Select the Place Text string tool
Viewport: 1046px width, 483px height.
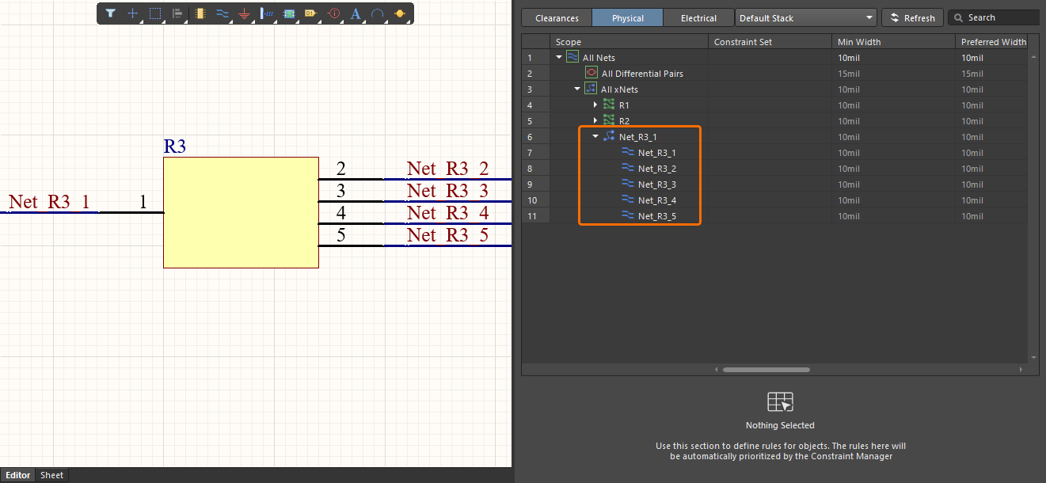[x=356, y=13]
